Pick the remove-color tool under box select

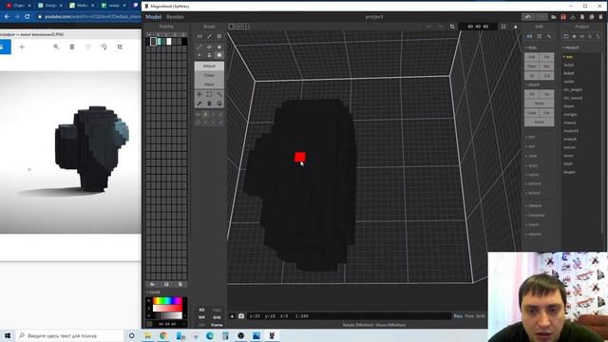point(209,104)
